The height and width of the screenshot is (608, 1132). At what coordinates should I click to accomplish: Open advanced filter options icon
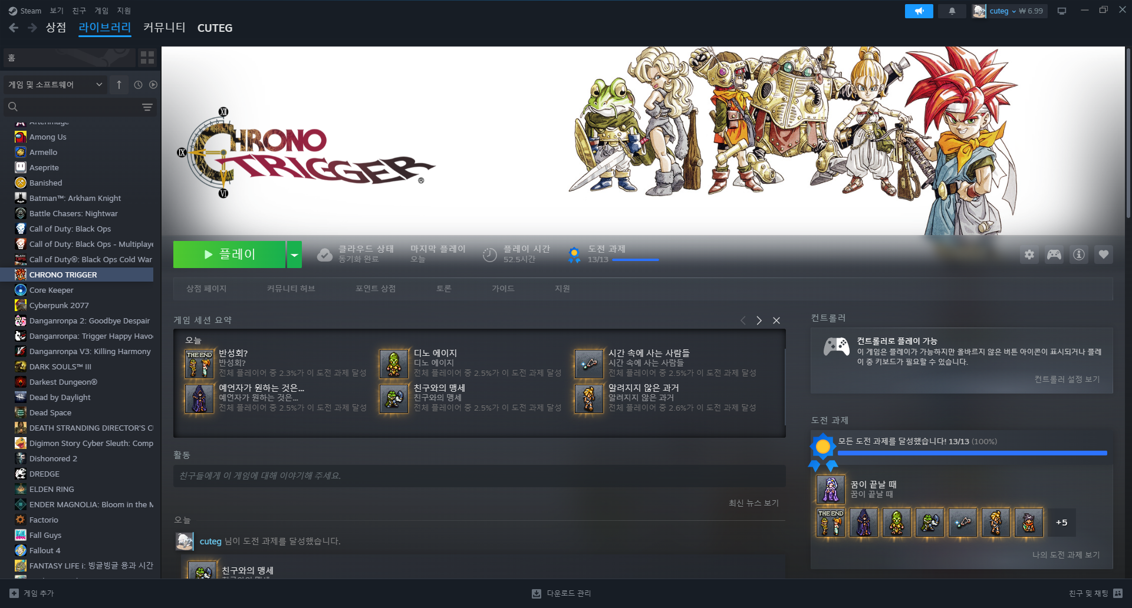tap(147, 107)
